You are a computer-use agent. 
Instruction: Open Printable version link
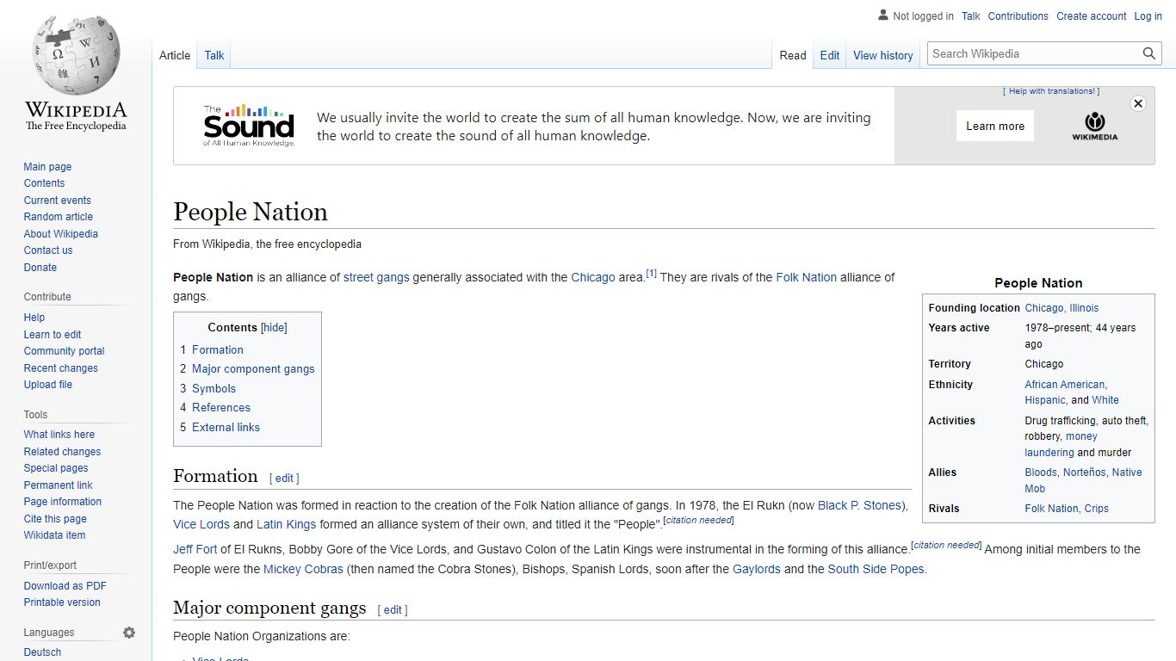tap(62, 602)
